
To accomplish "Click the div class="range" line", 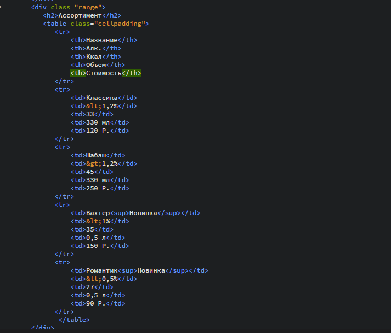I will click(69, 7).
